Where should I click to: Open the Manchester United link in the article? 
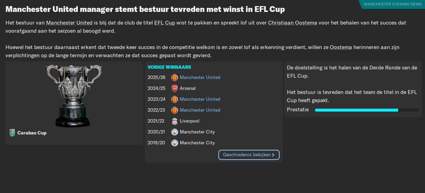69,23
